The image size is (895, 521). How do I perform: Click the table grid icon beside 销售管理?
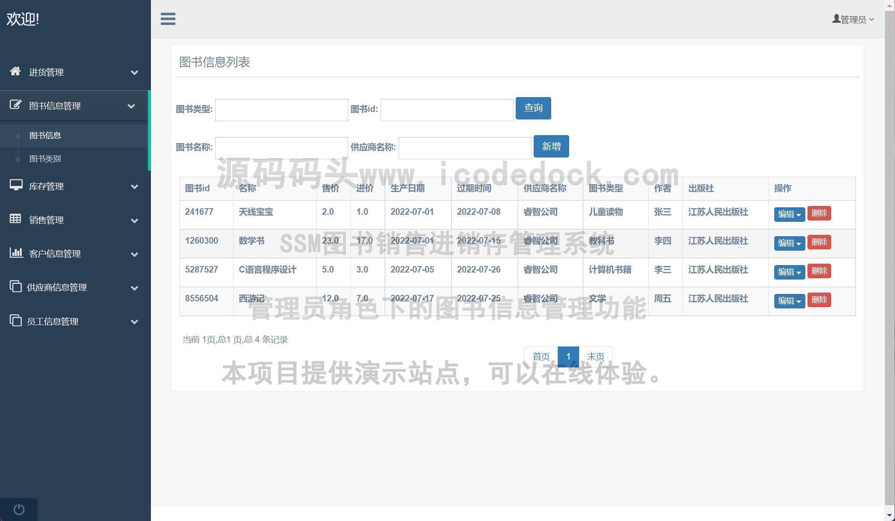tap(15, 219)
